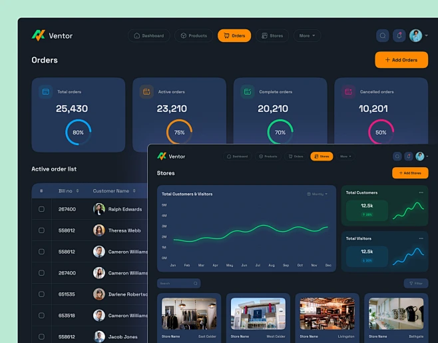Click the Total Visitors blue sparkline chart
438x343 pixels.
(409, 256)
